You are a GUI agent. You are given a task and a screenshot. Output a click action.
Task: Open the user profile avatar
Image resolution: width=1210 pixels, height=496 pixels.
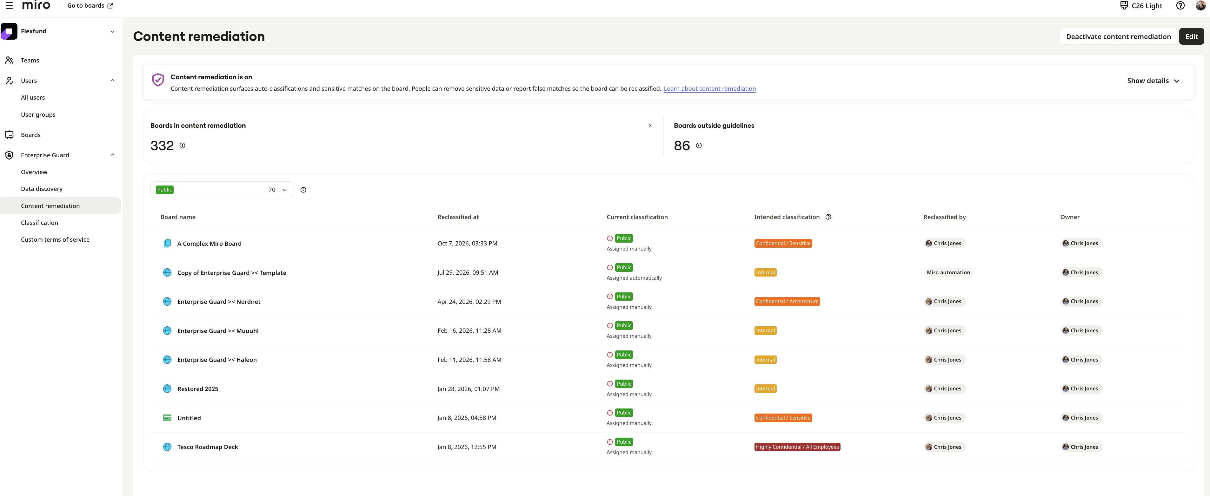[x=1200, y=6]
